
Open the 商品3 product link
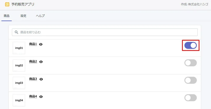pyautogui.click(x=33, y=79)
